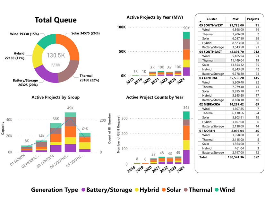Select the Wind green legend marker

217,190
